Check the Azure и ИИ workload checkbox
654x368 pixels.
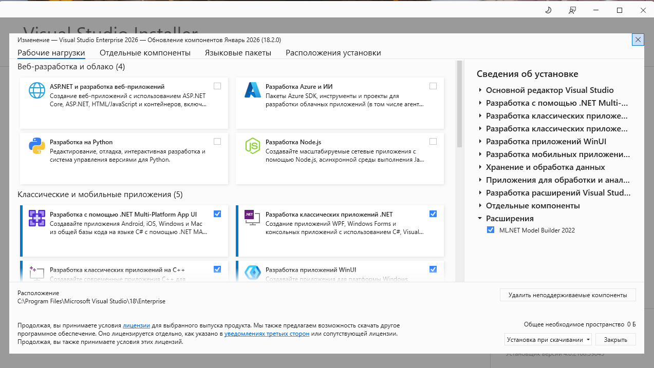(x=433, y=86)
